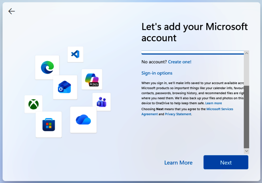Image resolution: width=262 pixels, height=183 pixels.
Task: Open the 'Create one!' account link
Action: 179,62
